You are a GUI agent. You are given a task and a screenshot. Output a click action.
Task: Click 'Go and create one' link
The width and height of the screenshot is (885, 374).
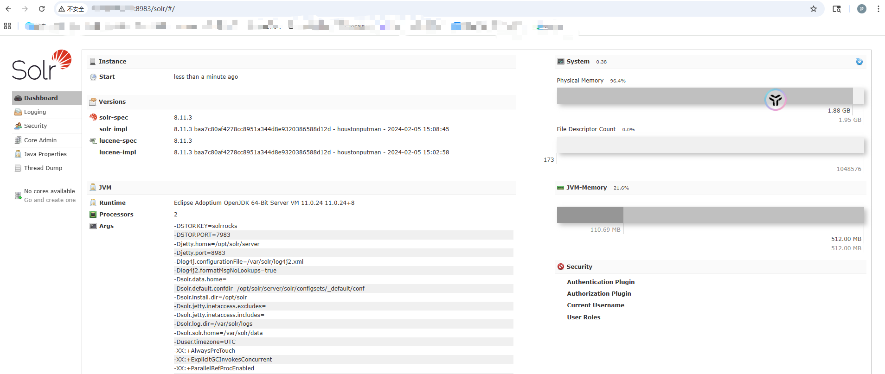tap(50, 200)
